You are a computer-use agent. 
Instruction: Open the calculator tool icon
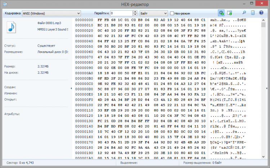[x=253, y=13]
